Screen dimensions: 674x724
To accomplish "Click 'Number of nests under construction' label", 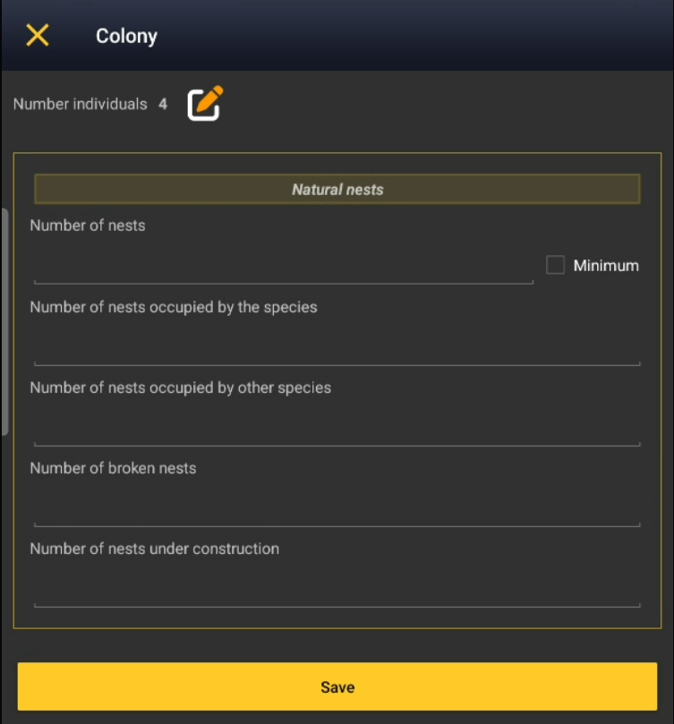I will tap(155, 549).
